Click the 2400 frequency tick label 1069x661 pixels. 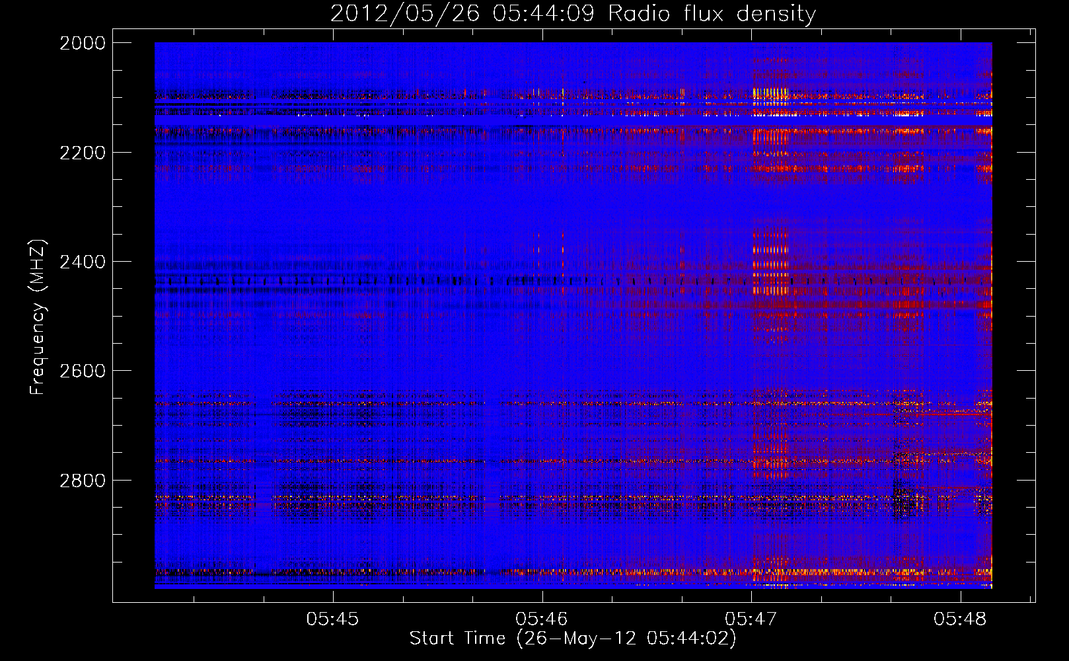coord(83,262)
